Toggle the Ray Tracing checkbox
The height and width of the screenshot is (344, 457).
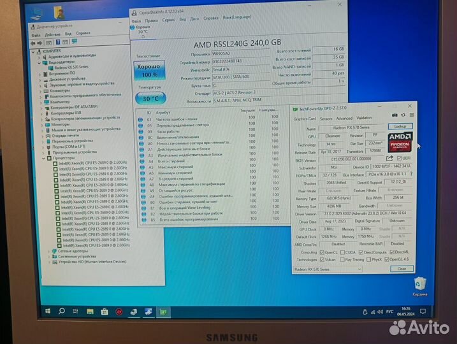342,259
